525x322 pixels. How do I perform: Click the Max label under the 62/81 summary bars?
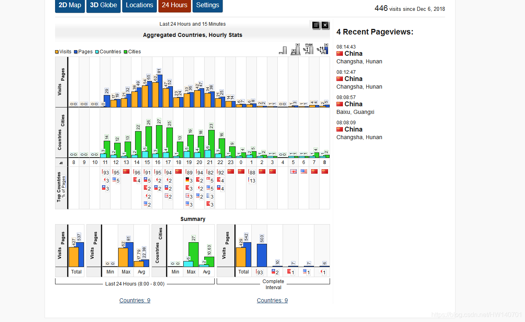pos(126,272)
